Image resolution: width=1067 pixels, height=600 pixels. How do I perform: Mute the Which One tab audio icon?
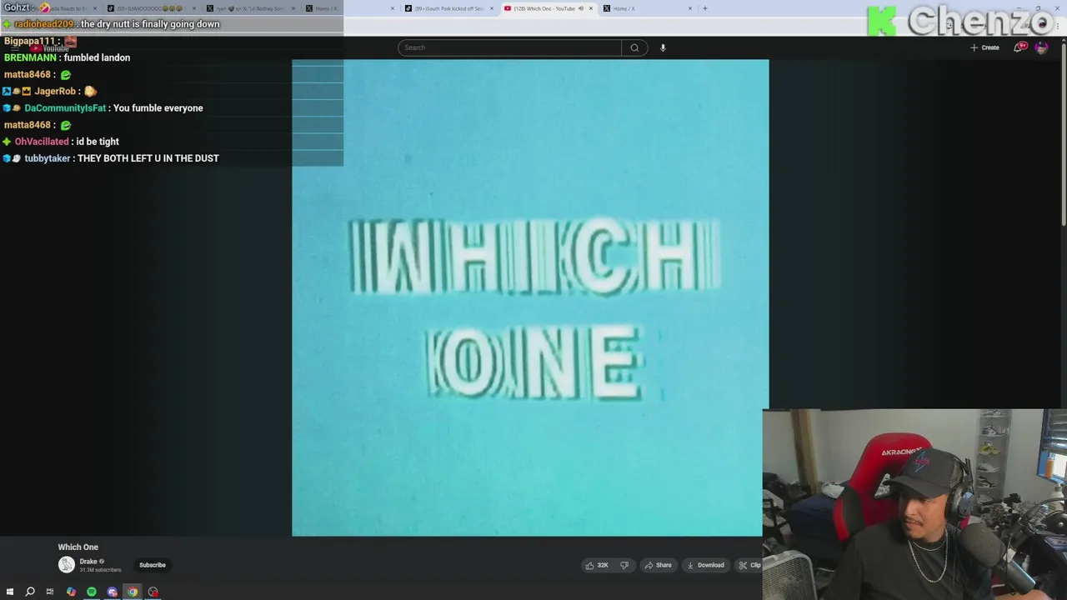(x=581, y=8)
